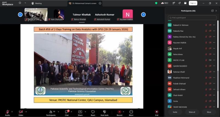Switch to the Meeting tab
Image resolution: width=220 pixels, height=117 pixels.
coord(37,3)
